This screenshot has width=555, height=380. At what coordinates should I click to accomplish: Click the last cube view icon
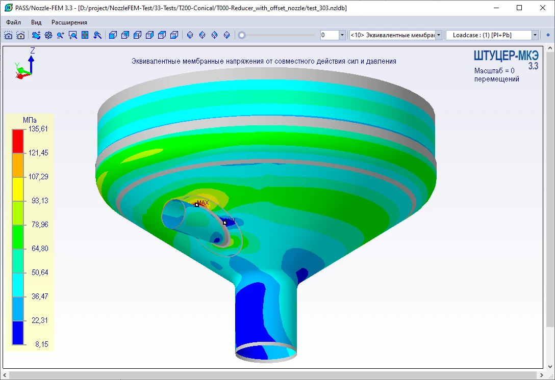pyautogui.click(x=174, y=35)
